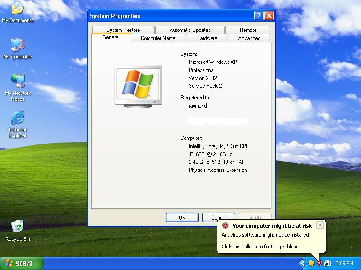Collapse the system tray with the chevron arrow
Viewport: 361px width, 270px height.
pos(303,263)
